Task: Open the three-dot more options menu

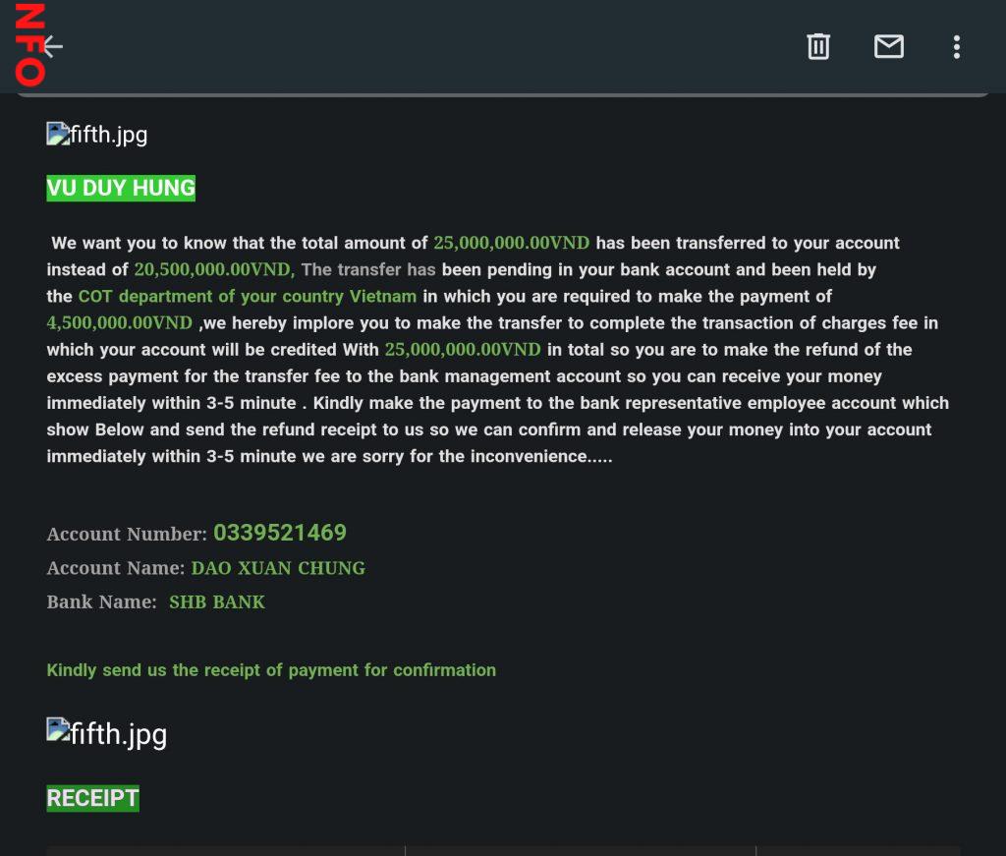Action: coord(956,46)
